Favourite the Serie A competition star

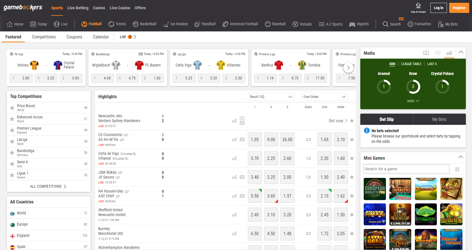click(12, 164)
